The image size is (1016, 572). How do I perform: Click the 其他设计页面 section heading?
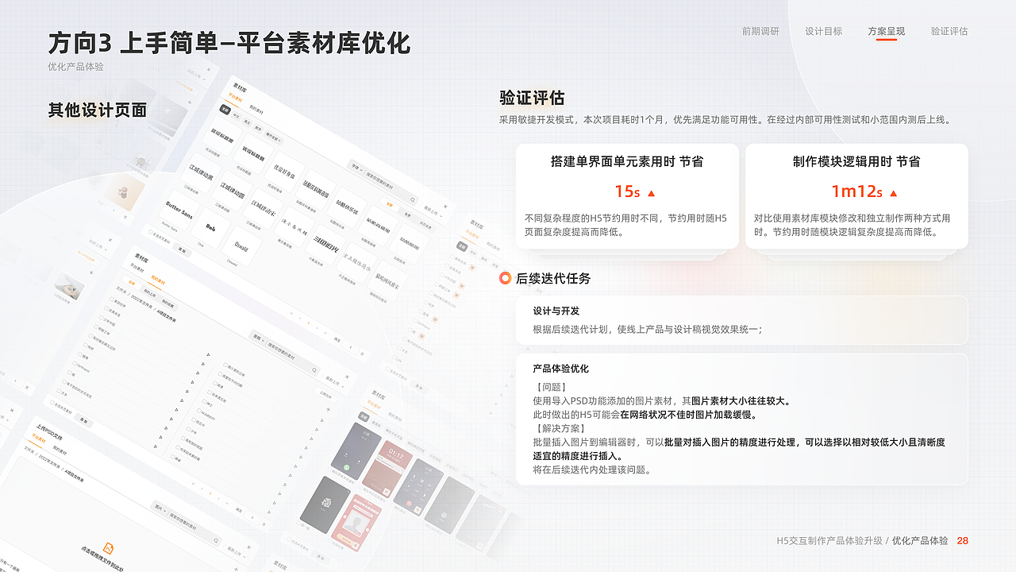pos(98,110)
